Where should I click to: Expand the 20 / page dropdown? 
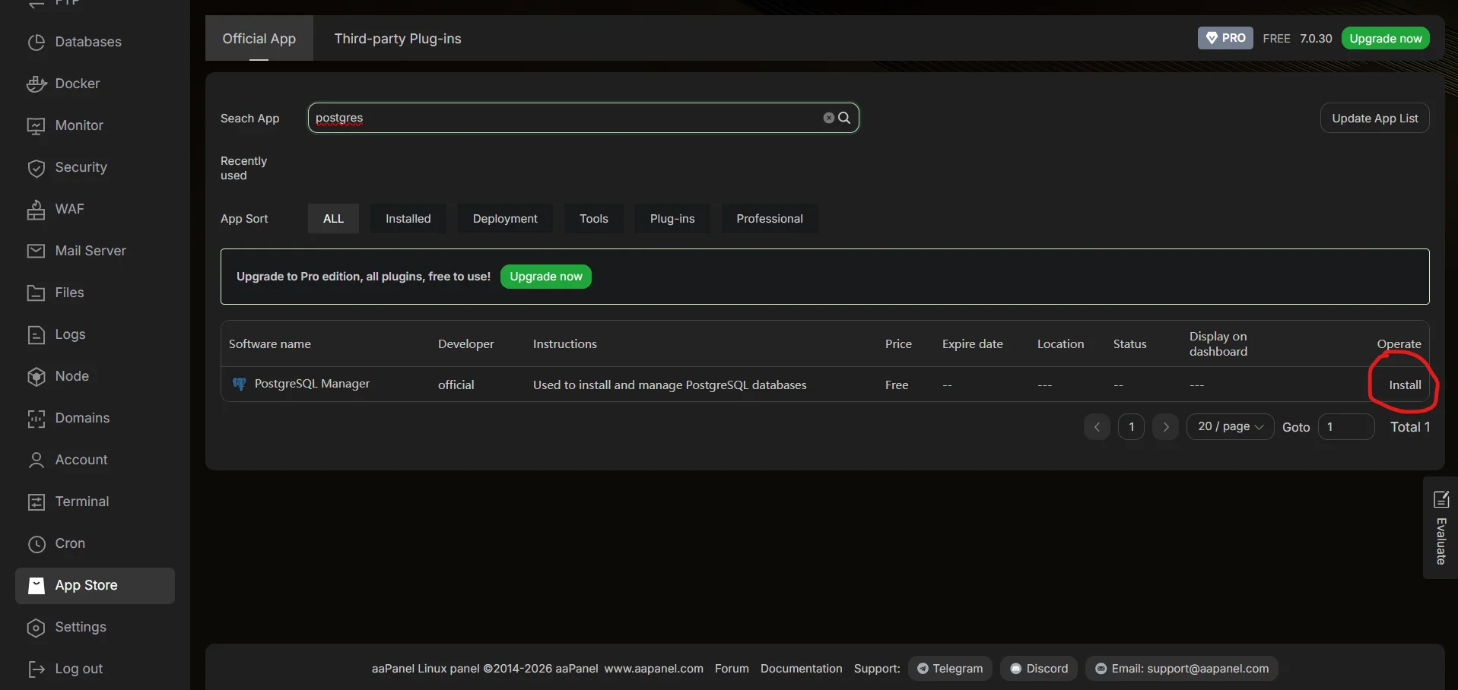coord(1230,427)
